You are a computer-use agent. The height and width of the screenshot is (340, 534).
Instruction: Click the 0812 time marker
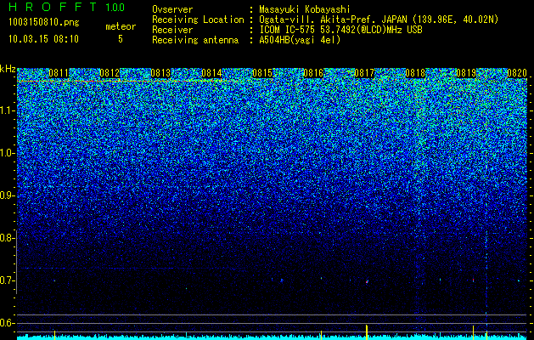(110, 73)
